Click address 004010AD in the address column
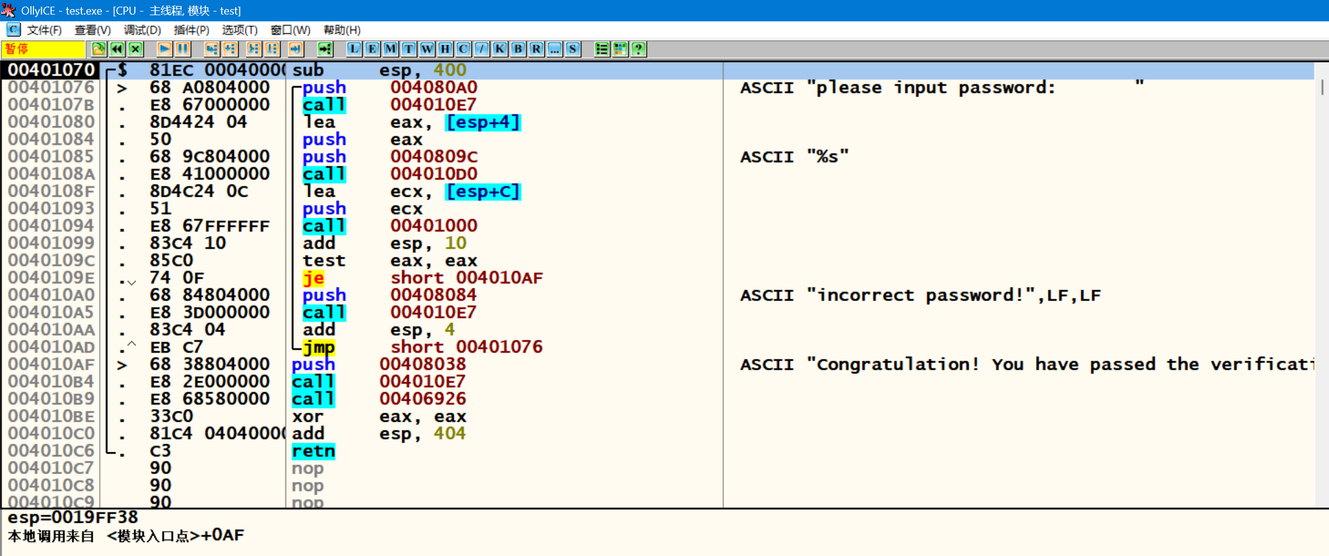1329x556 pixels. 51,347
